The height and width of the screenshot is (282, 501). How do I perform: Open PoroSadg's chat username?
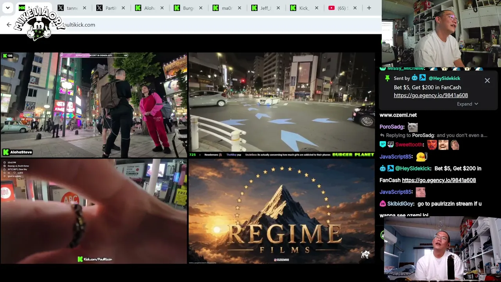(x=392, y=127)
